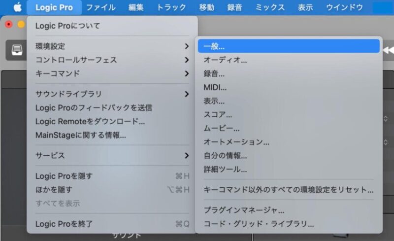Expand the 環境設定 submenu
Viewport: 394px width, 241px height.
click(112, 46)
